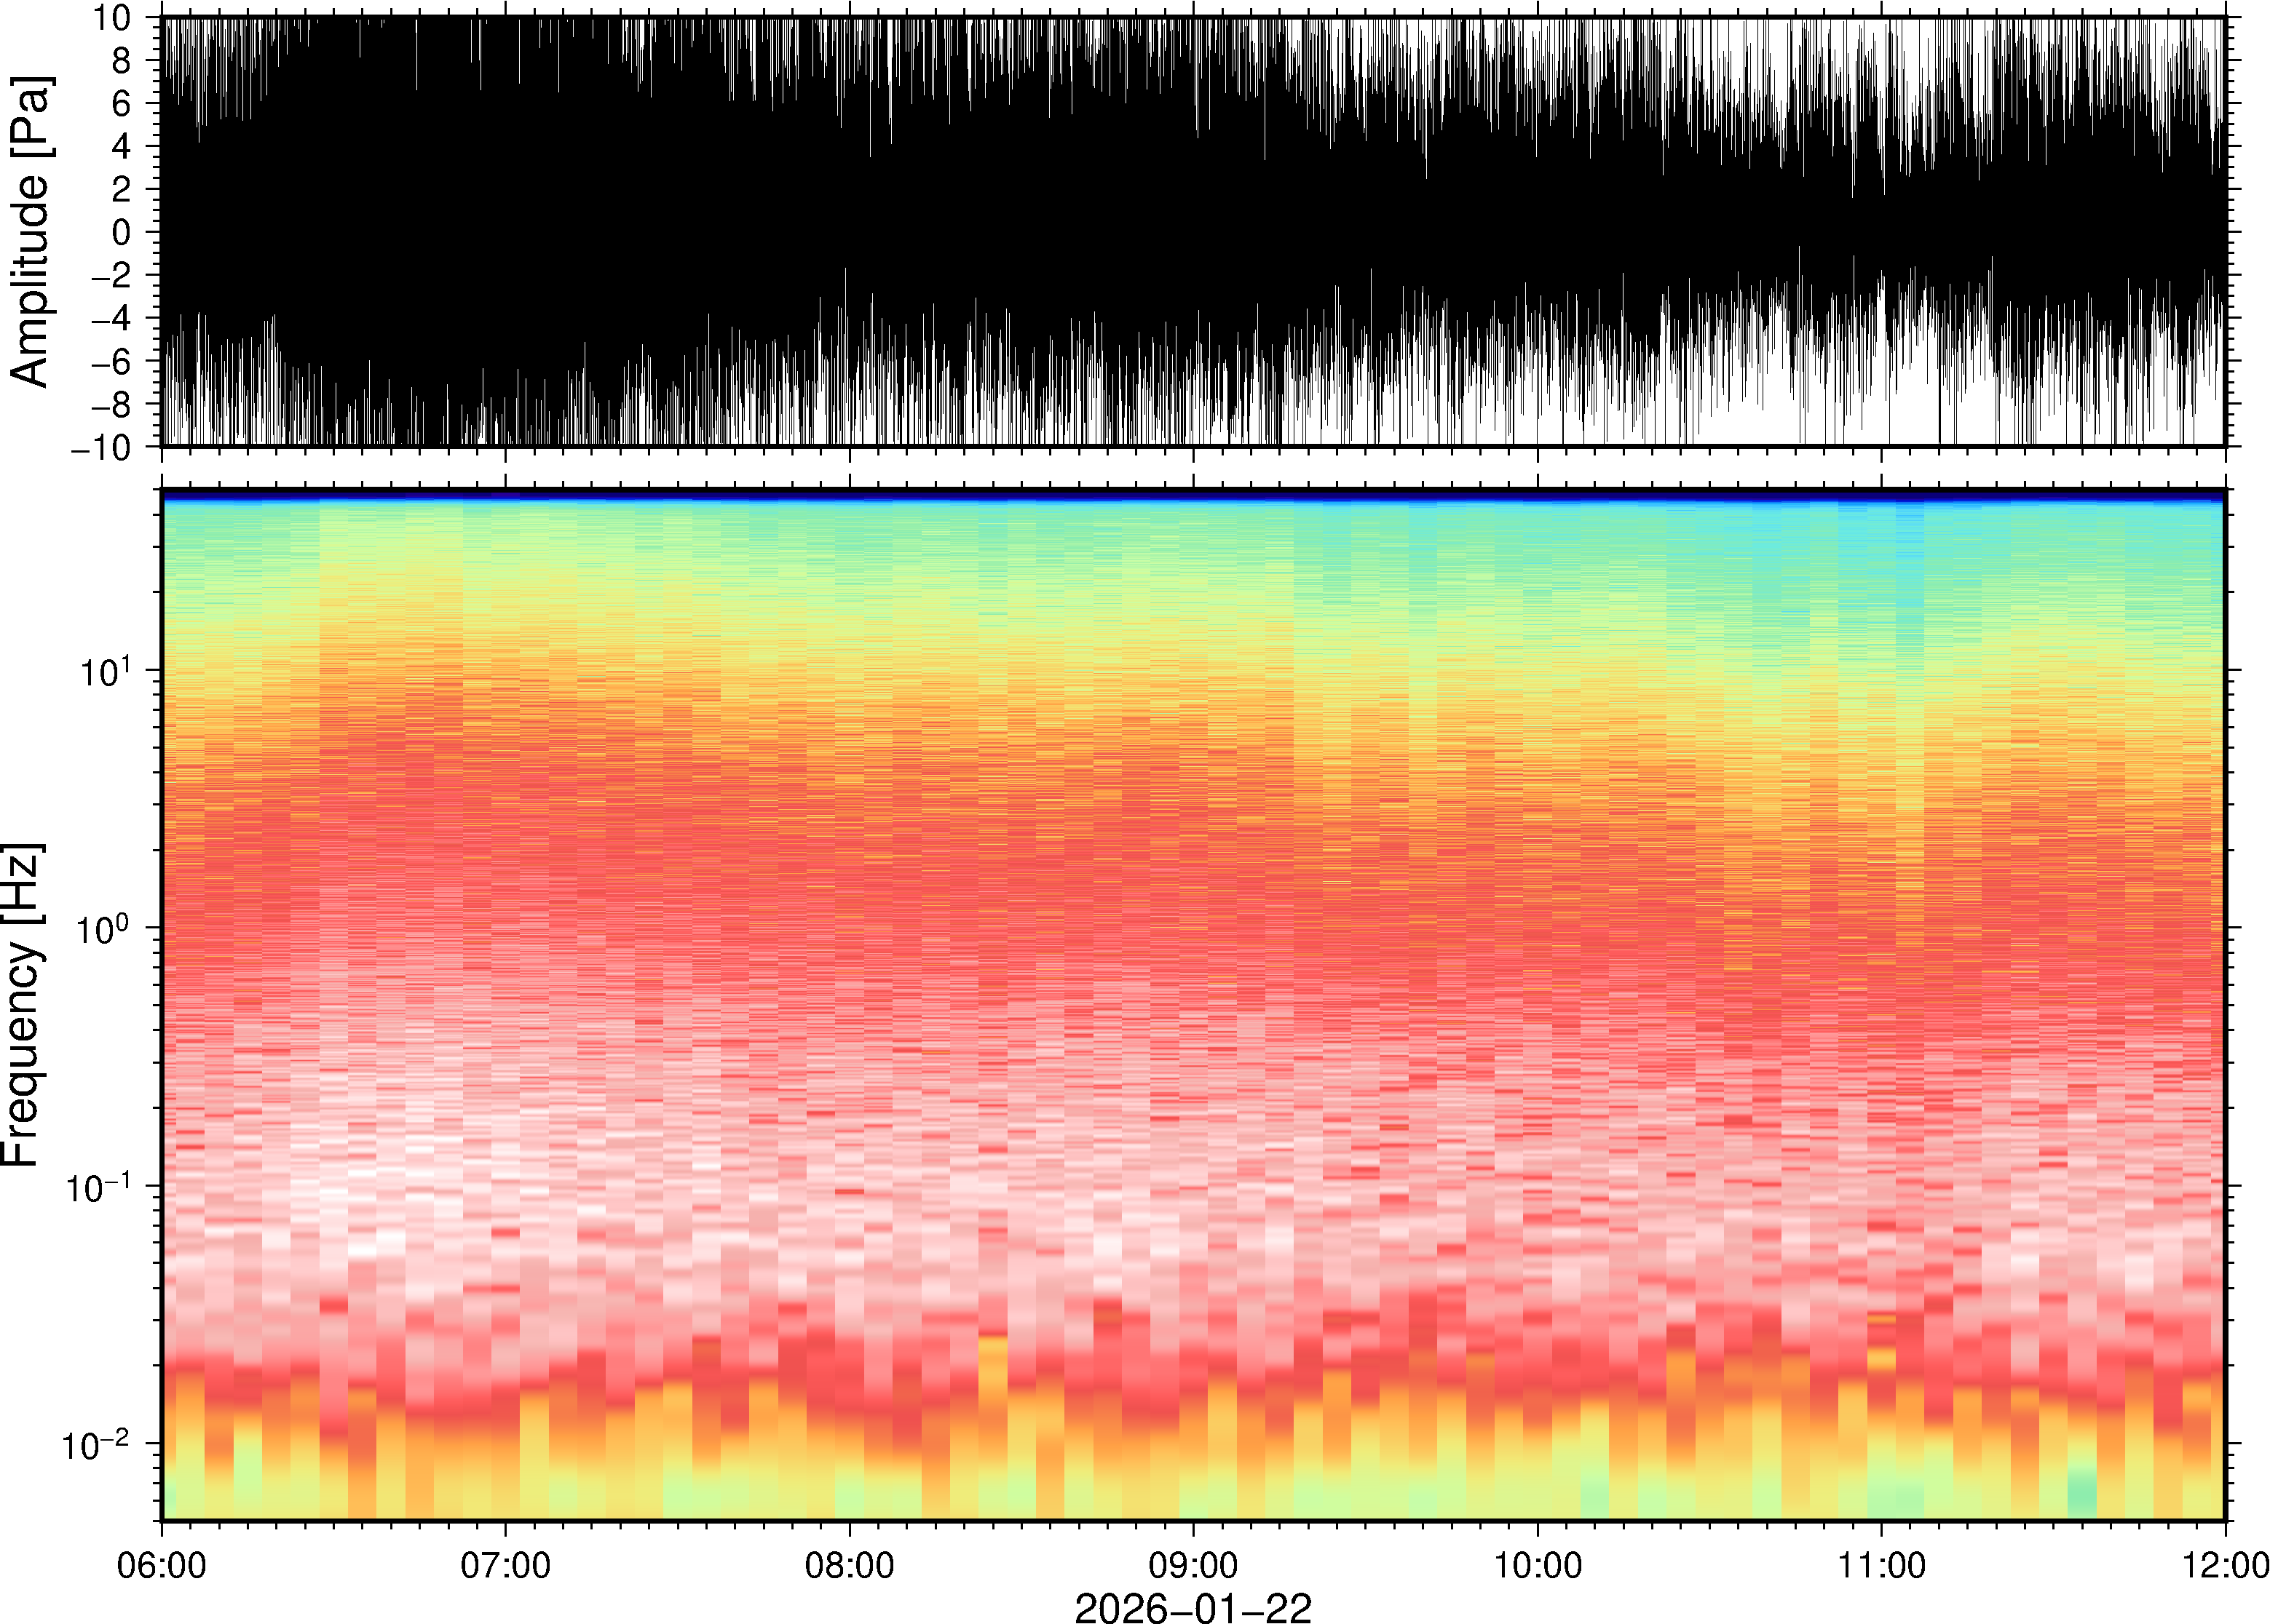This screenshot has width=2270, height=1624.
Task: Click the 0 amplitude tick label
Action: tap(122, 233)
